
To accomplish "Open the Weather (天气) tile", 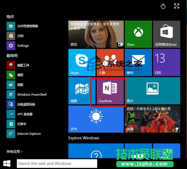I will [x=96, y=119].
